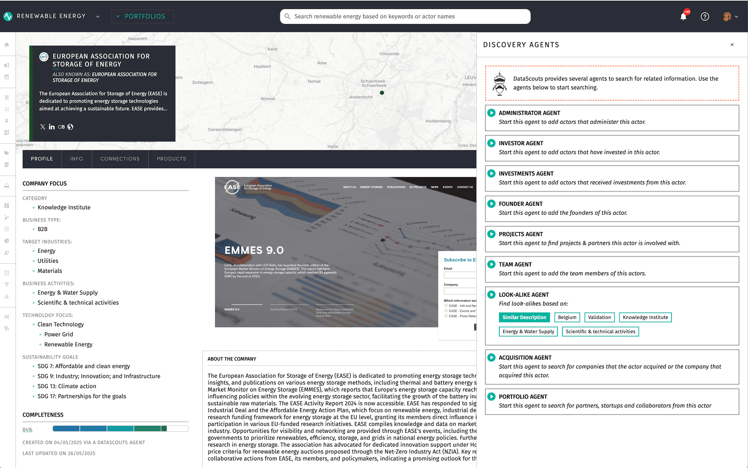Viewport: 748px width, 468px height.
Task: Click the tags icon in sidebar
Action: (x=7, y=153)
